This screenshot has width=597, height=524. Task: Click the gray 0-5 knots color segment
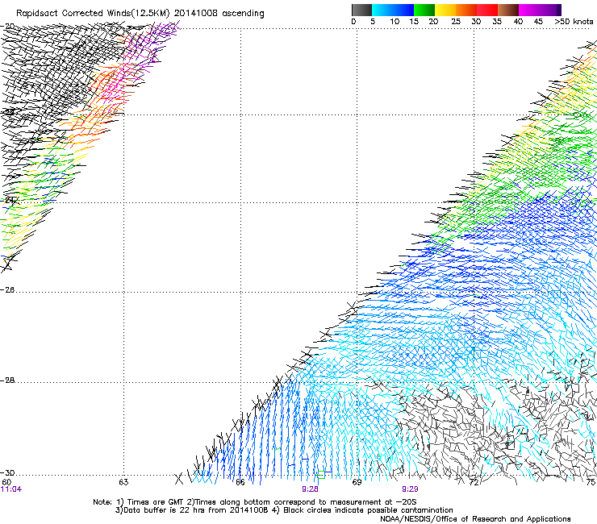(361, 10)
